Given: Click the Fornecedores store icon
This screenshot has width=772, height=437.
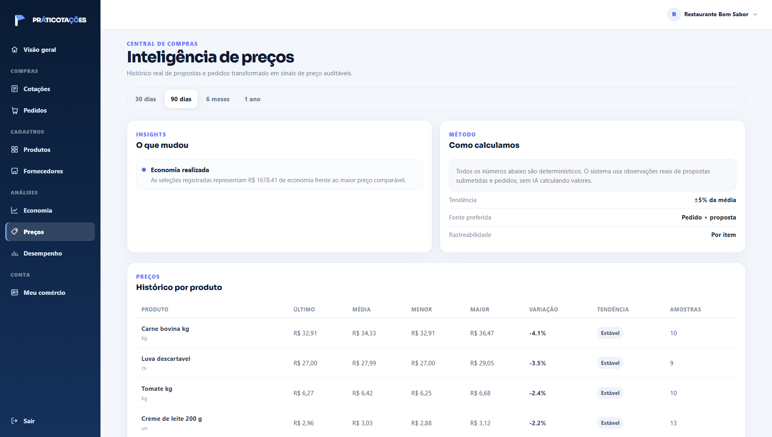Looking at the screenshot, I should click(x=15, y=171).
